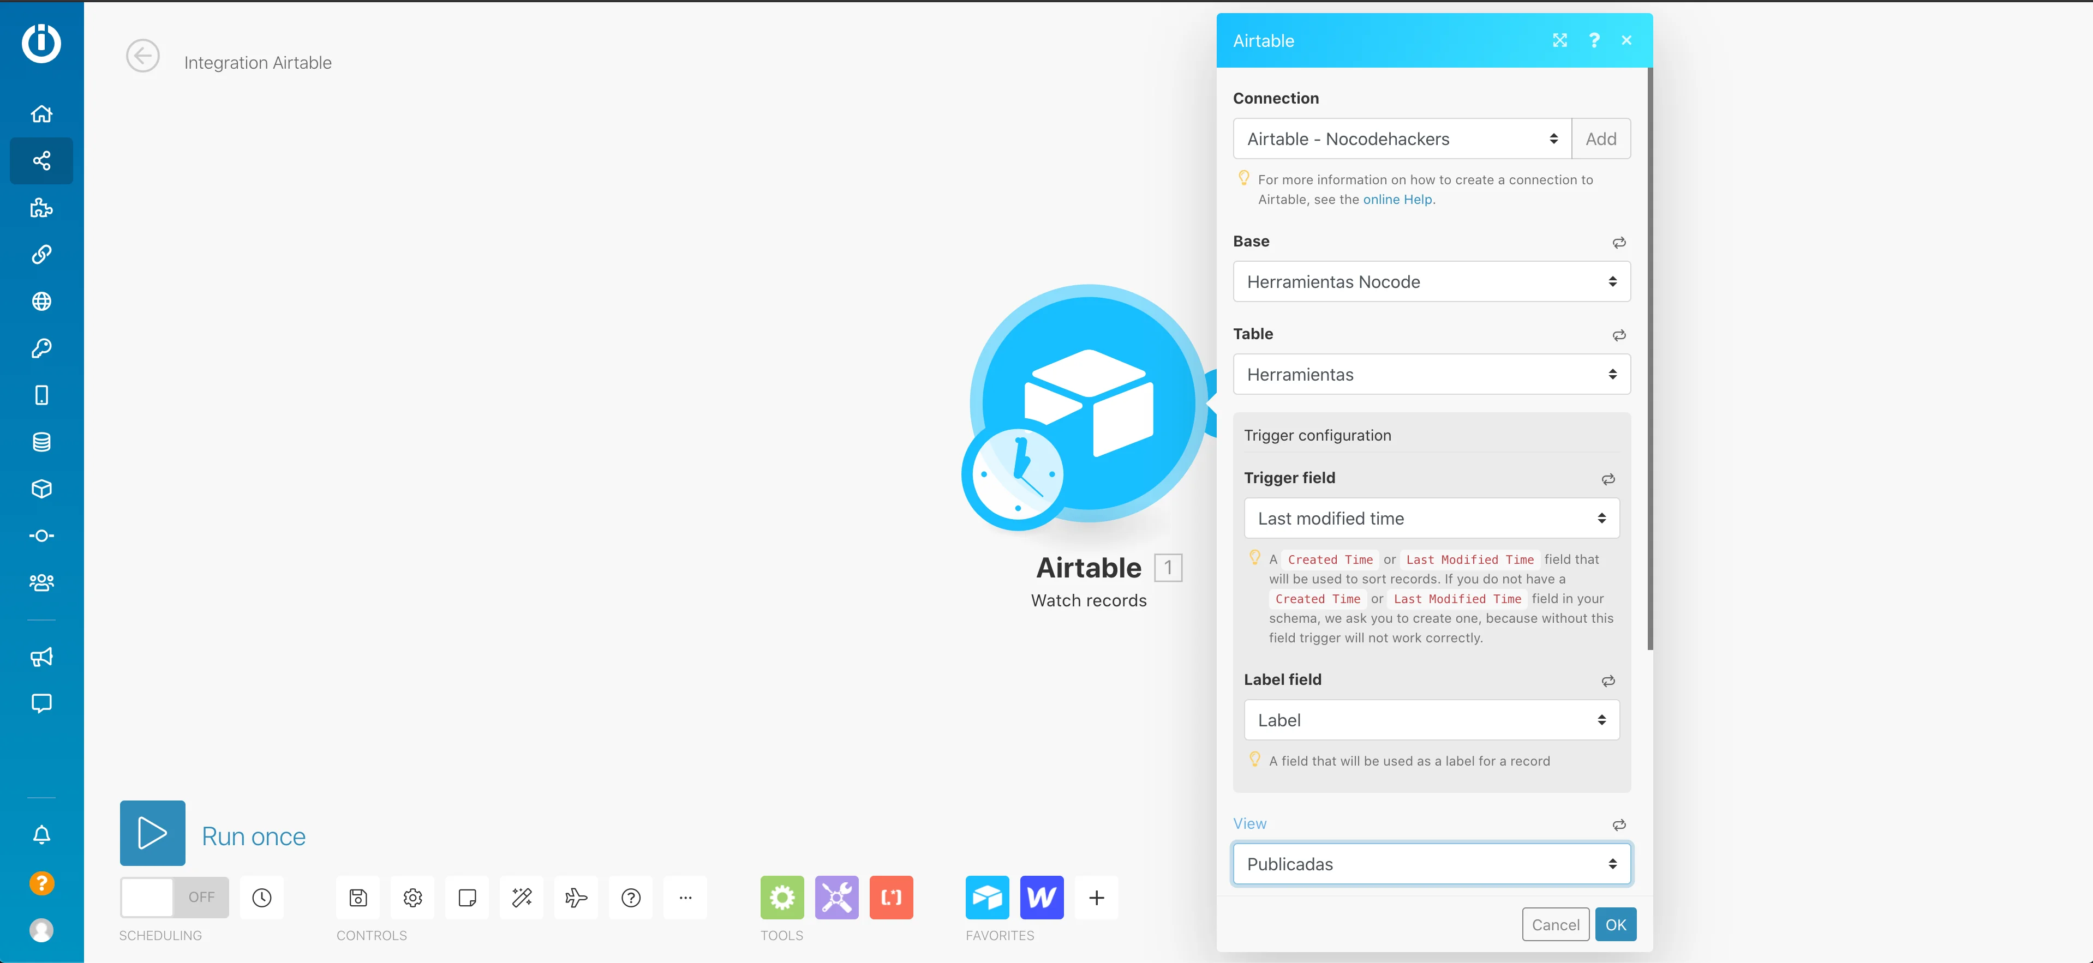2093x963 pixels.
Task: Open the green Flow control tools icon
Action: pos(782,897)
